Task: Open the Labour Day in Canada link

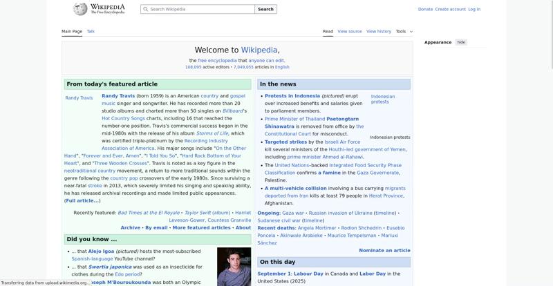Action: [x=308, y=274]
